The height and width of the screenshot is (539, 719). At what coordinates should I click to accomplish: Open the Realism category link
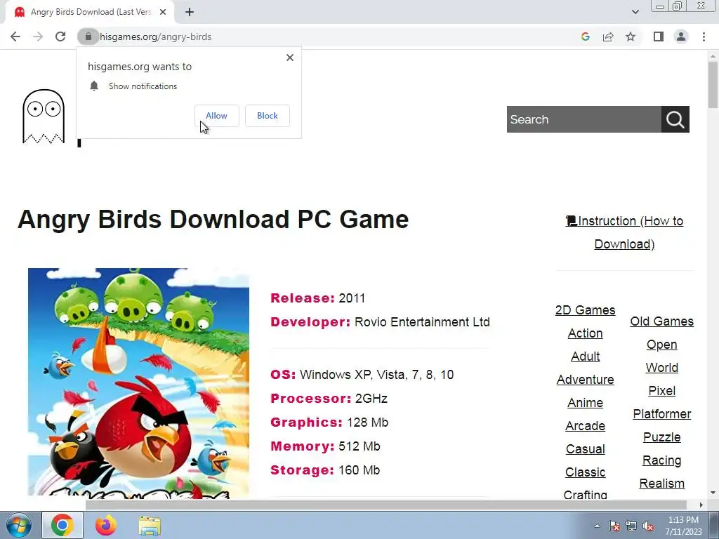click(x=661, y=484)
